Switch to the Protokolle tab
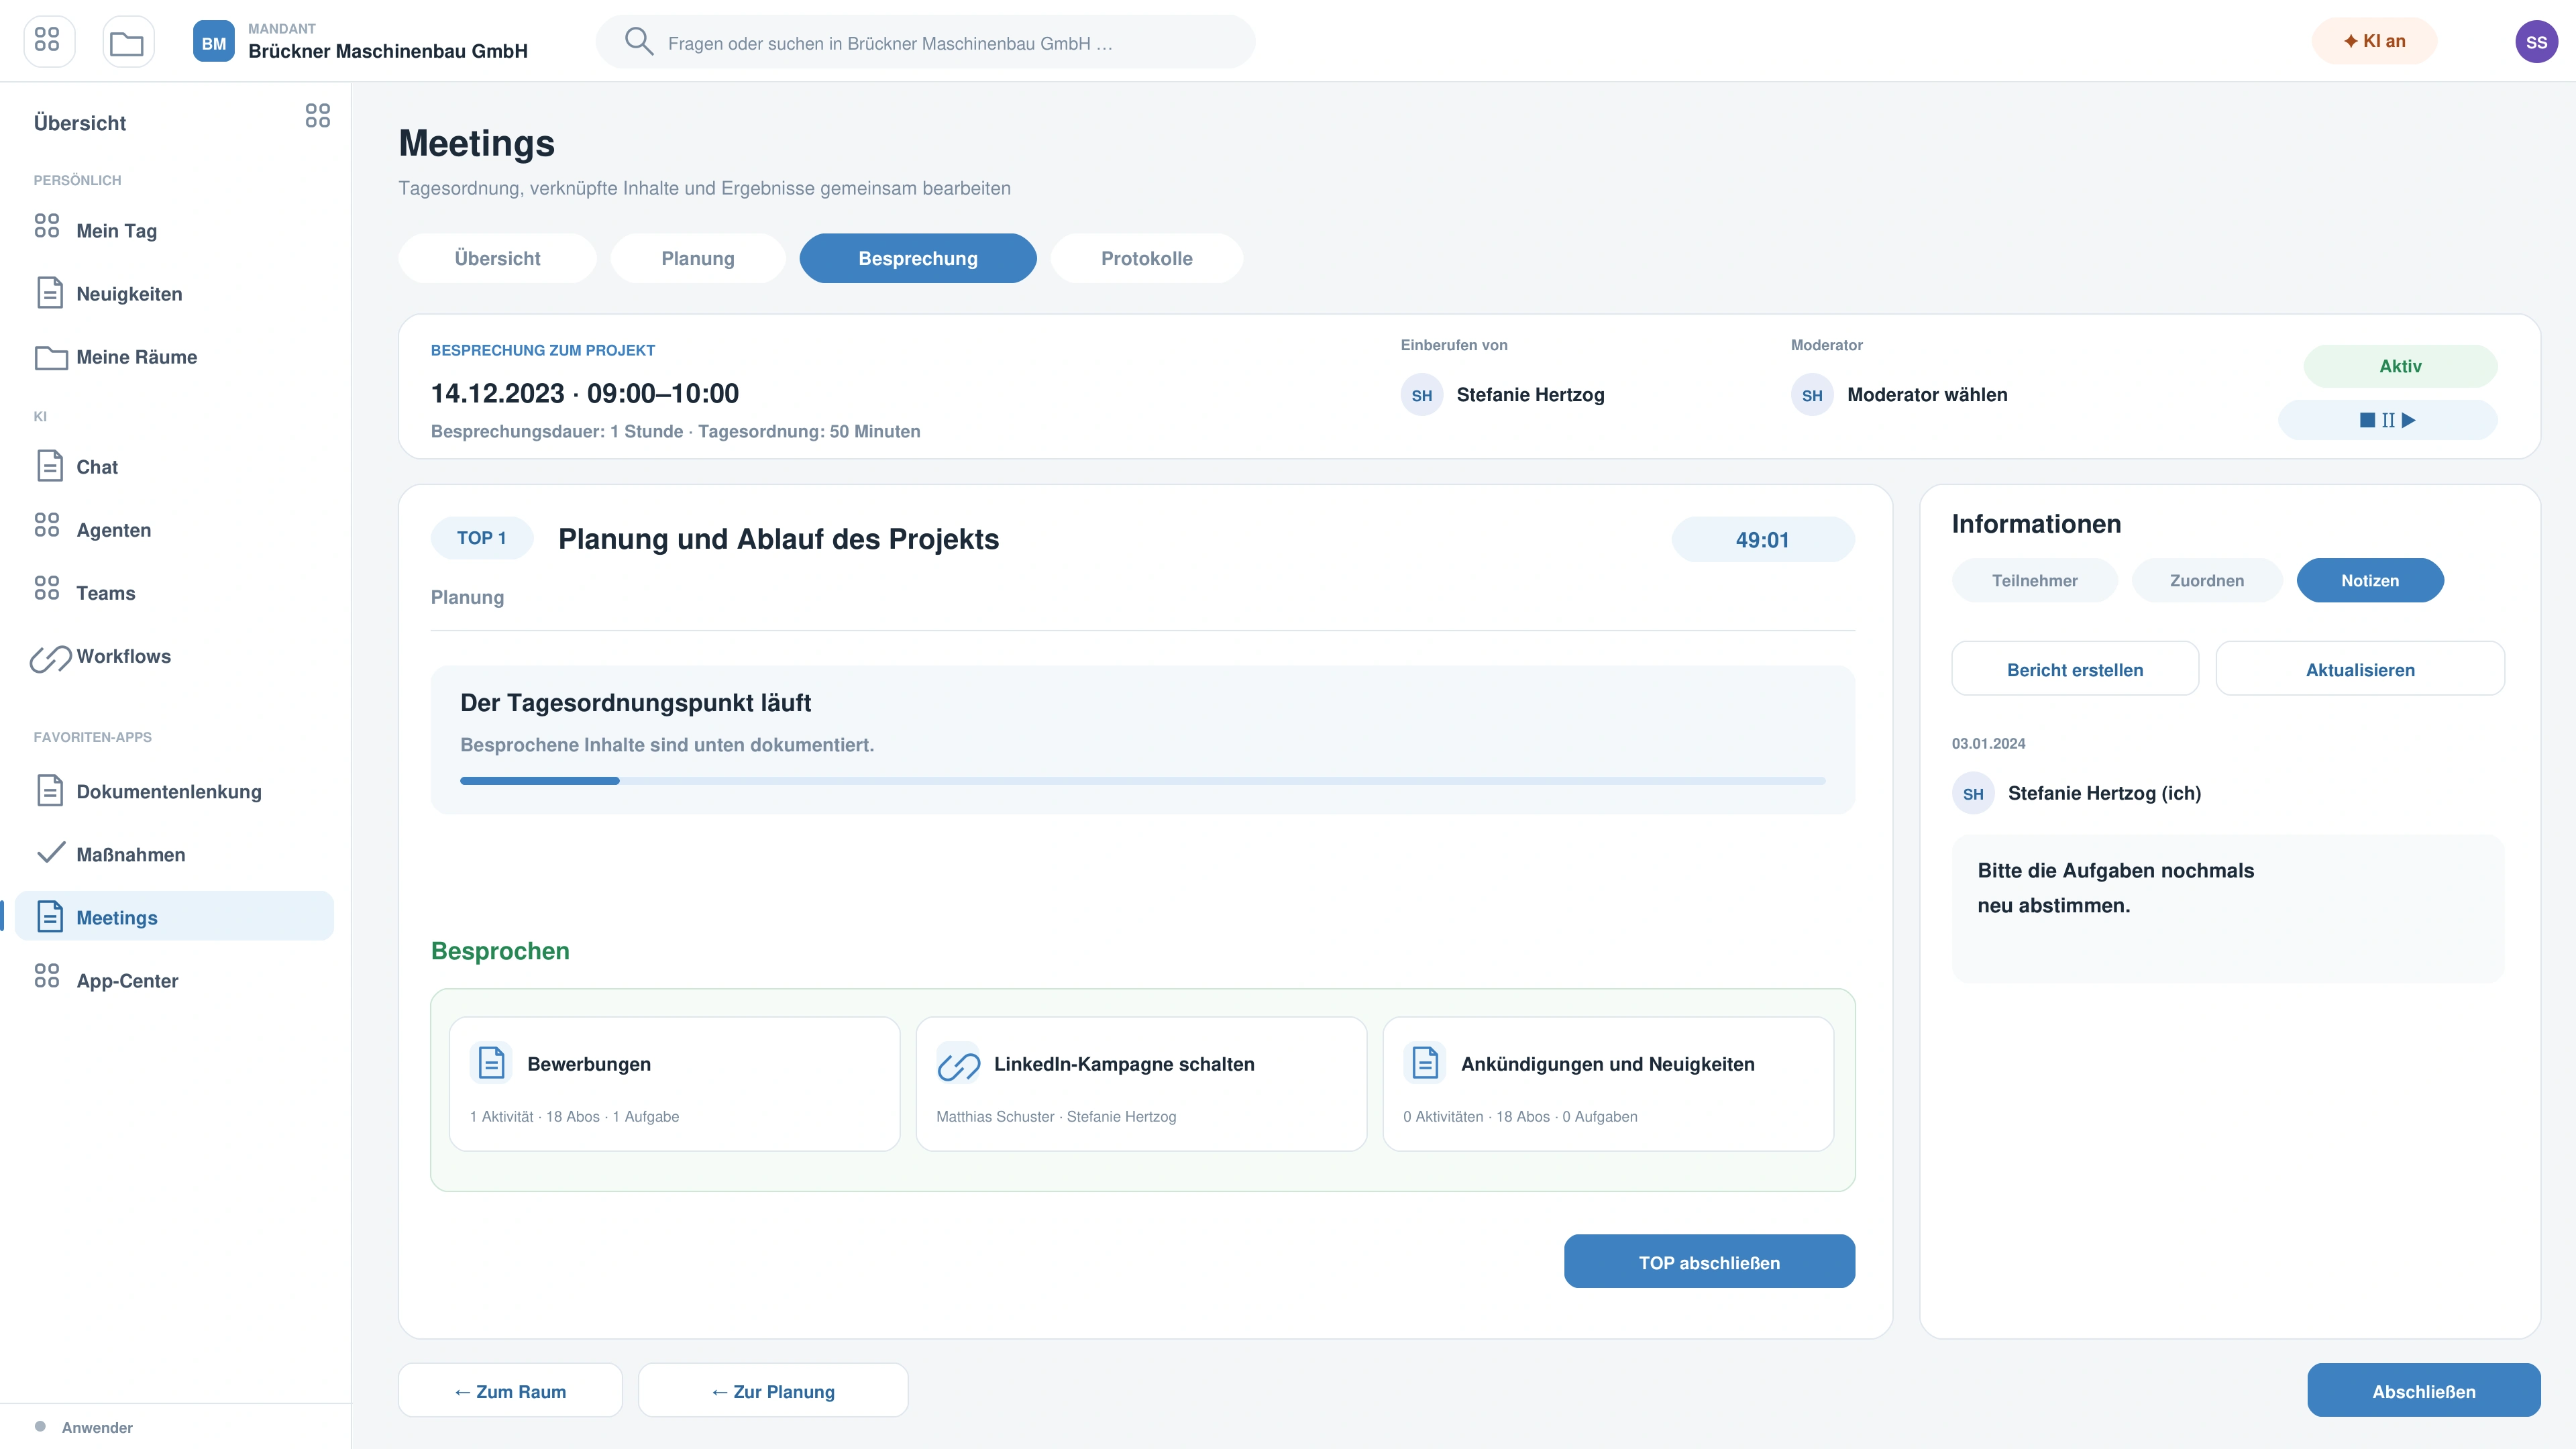The width and height of the screenshot is (2576, 1449). point(1146,258)
